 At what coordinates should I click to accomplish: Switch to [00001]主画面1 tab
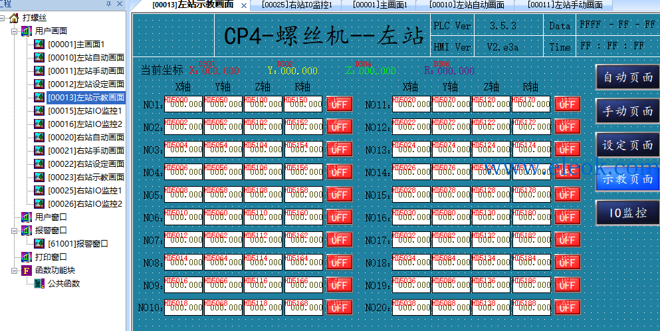[380, 5]
